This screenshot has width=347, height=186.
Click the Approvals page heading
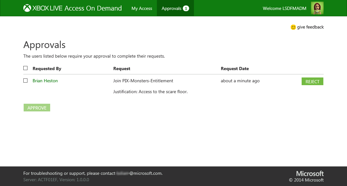pos(44,45)
